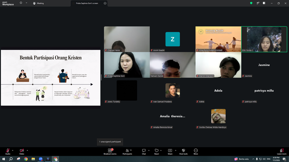Select the Junes Turalely black tile
Screen dimensions: 289x162
tap(127, 90)
